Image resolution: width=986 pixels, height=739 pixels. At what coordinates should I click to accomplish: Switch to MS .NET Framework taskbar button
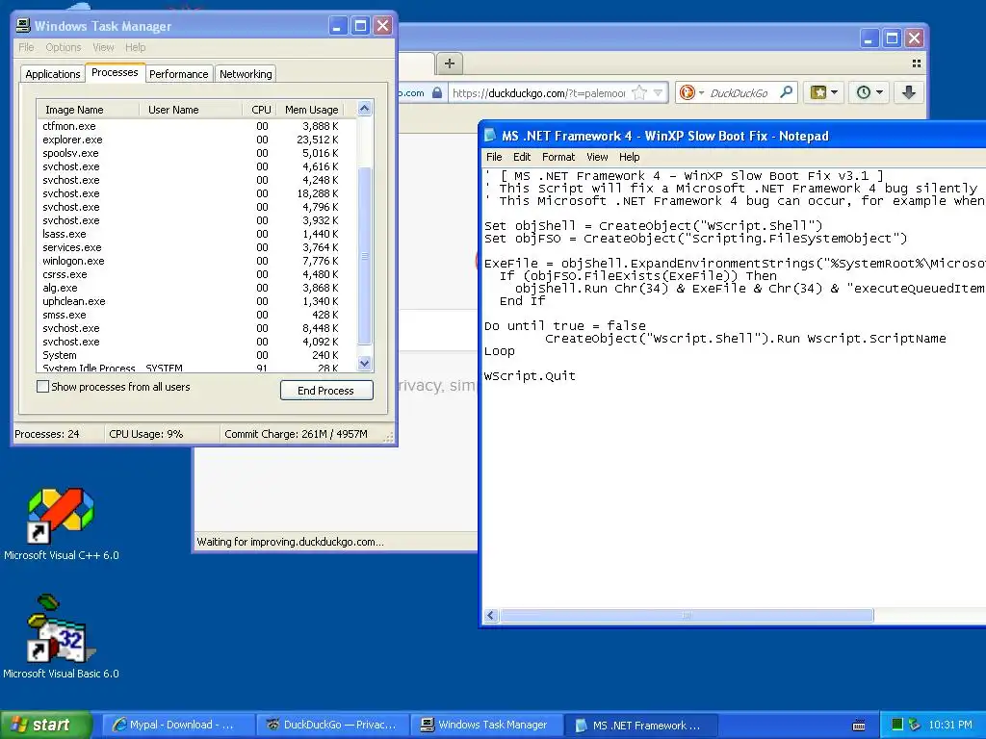tap(641, 725)
